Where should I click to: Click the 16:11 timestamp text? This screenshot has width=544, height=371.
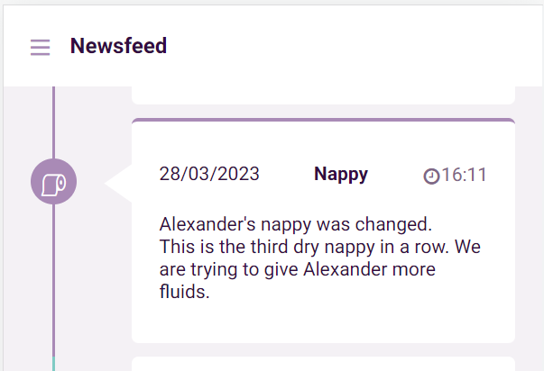point(465,175)
